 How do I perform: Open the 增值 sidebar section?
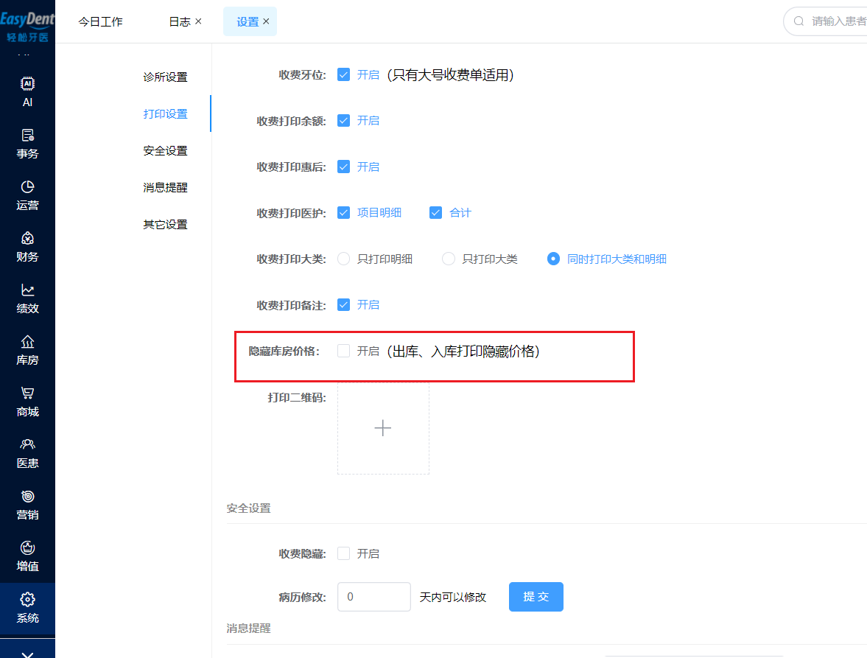[x=27, y=556]
